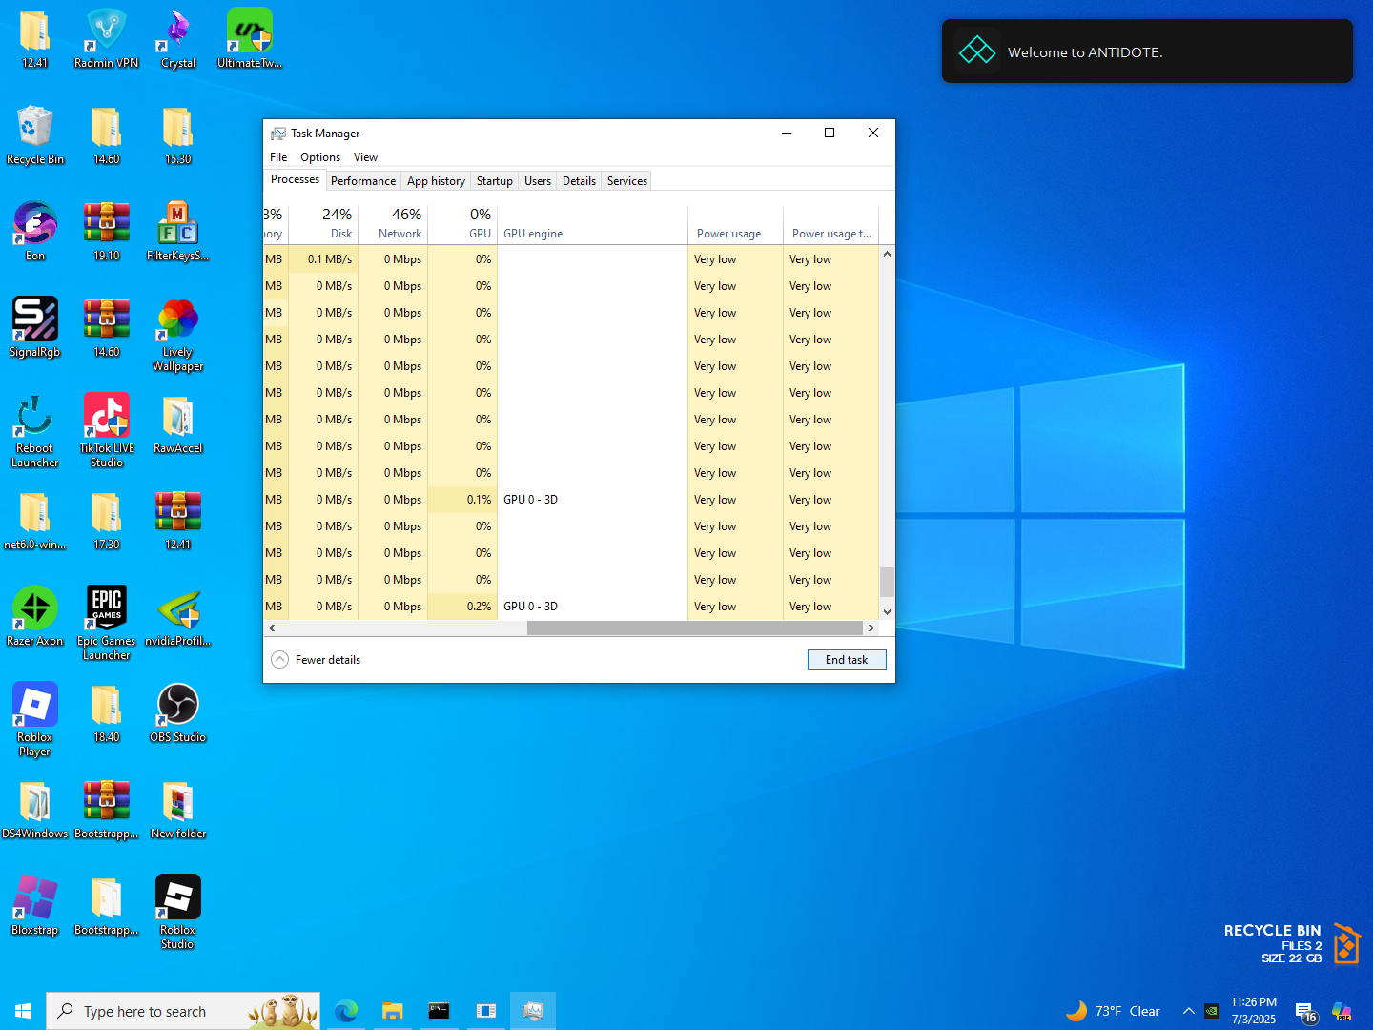Open the Startup tab
1373x1030 pixels.
[x=494, y=181]
